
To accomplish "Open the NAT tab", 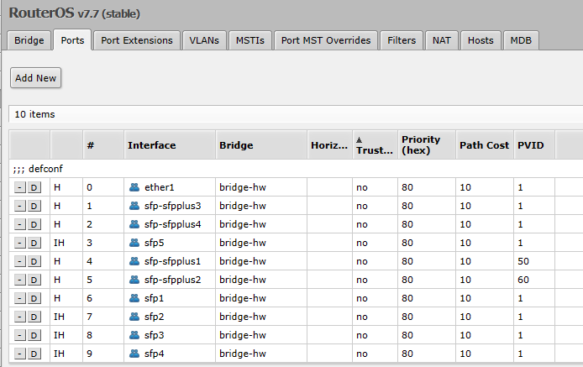I will pyautogui.click(x=441, y=40).
